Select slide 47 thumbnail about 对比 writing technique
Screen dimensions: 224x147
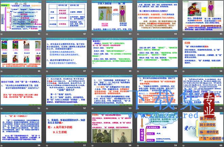67,53
